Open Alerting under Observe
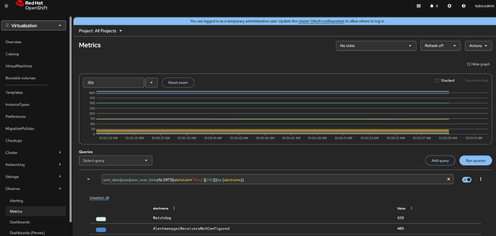496x236 pixels. coord(16,201)
